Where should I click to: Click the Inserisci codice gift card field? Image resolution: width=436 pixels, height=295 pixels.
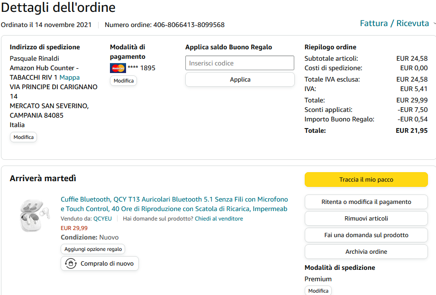239,63
